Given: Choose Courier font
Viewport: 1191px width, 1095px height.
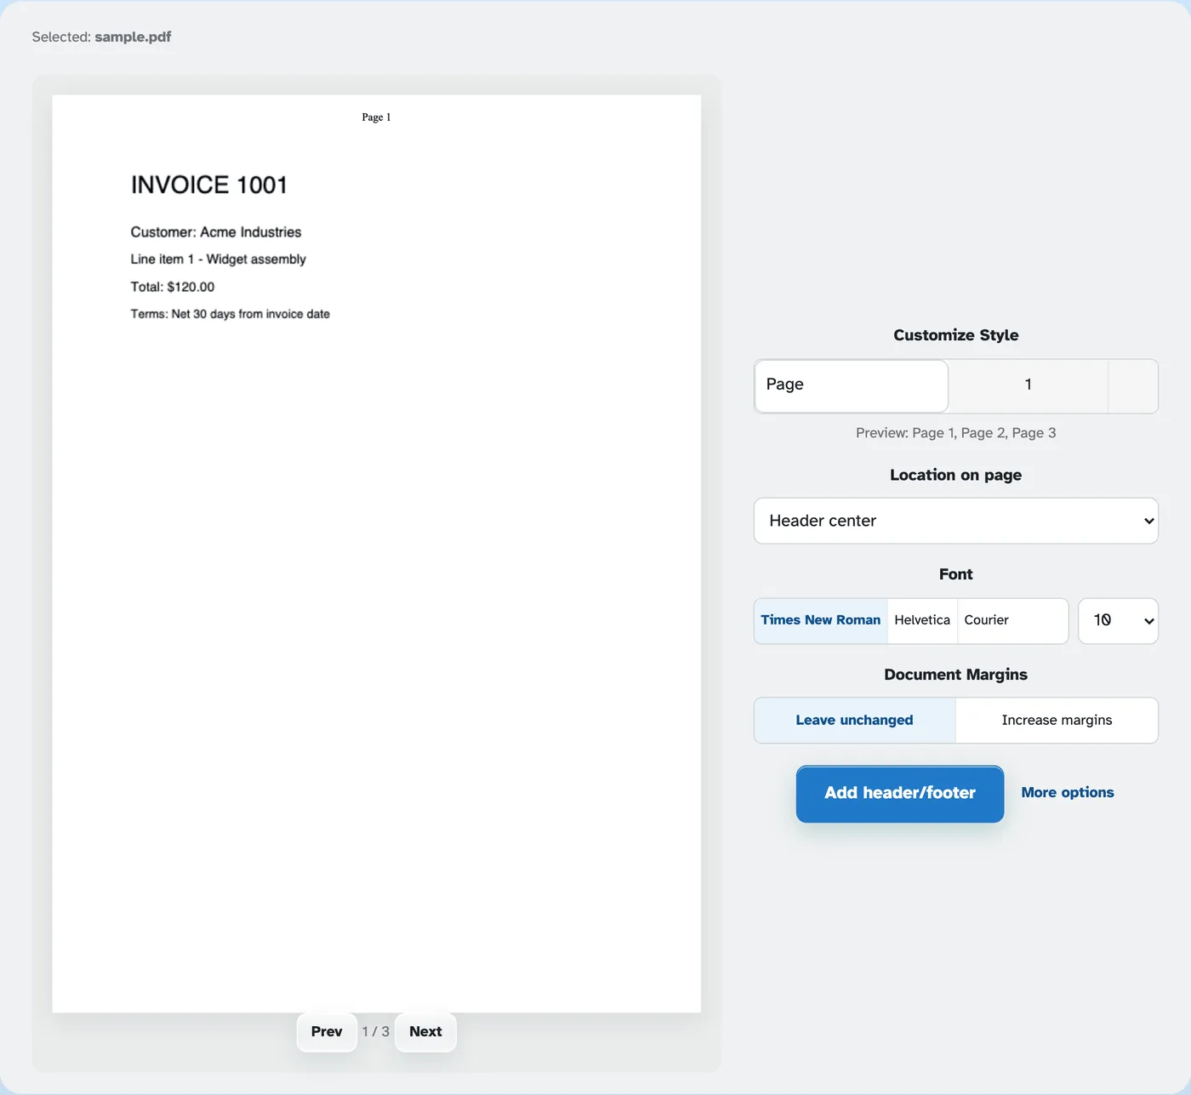Looking at the screenshot, I should [x=1012, y=620].
